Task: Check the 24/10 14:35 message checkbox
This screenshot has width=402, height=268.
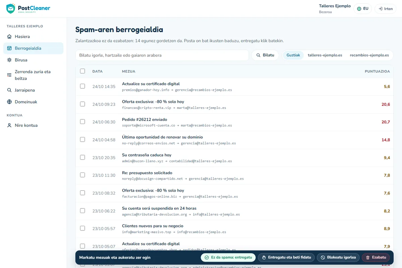Action: click(x=82, y=86)
